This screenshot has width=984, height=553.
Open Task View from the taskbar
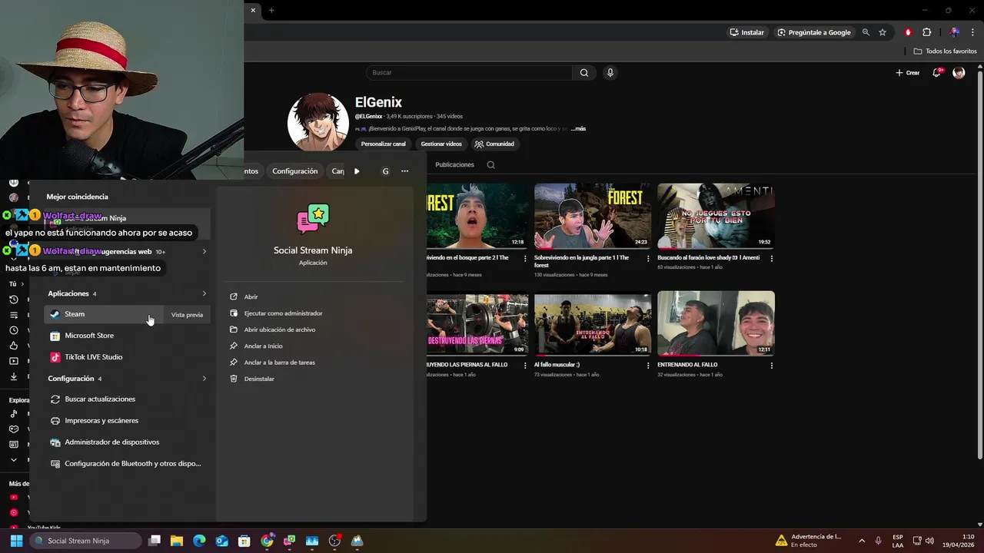(x=155, y=541)
